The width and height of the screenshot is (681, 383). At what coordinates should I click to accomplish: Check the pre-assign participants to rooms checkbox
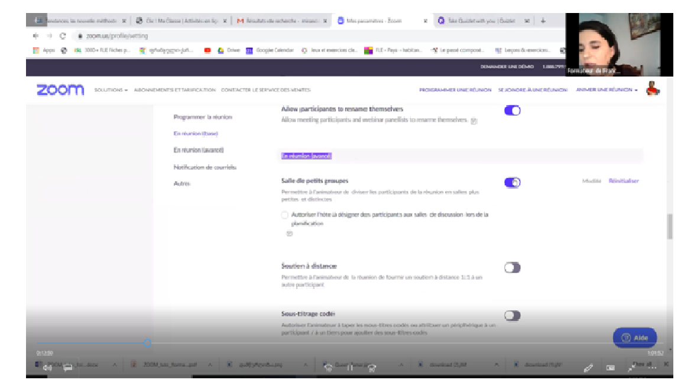285,215
